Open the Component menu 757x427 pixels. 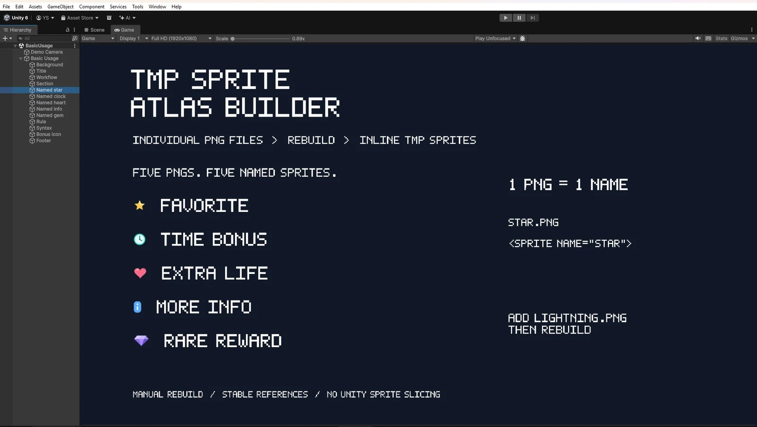[x=92, y=7]
